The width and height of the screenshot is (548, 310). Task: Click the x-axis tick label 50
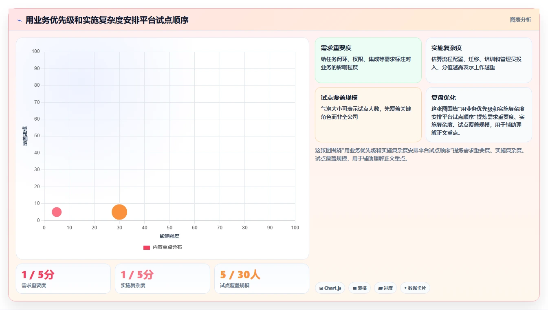(169, 228)
